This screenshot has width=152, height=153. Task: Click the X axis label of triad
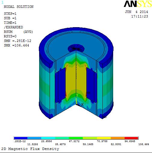[x=82, y=104]
